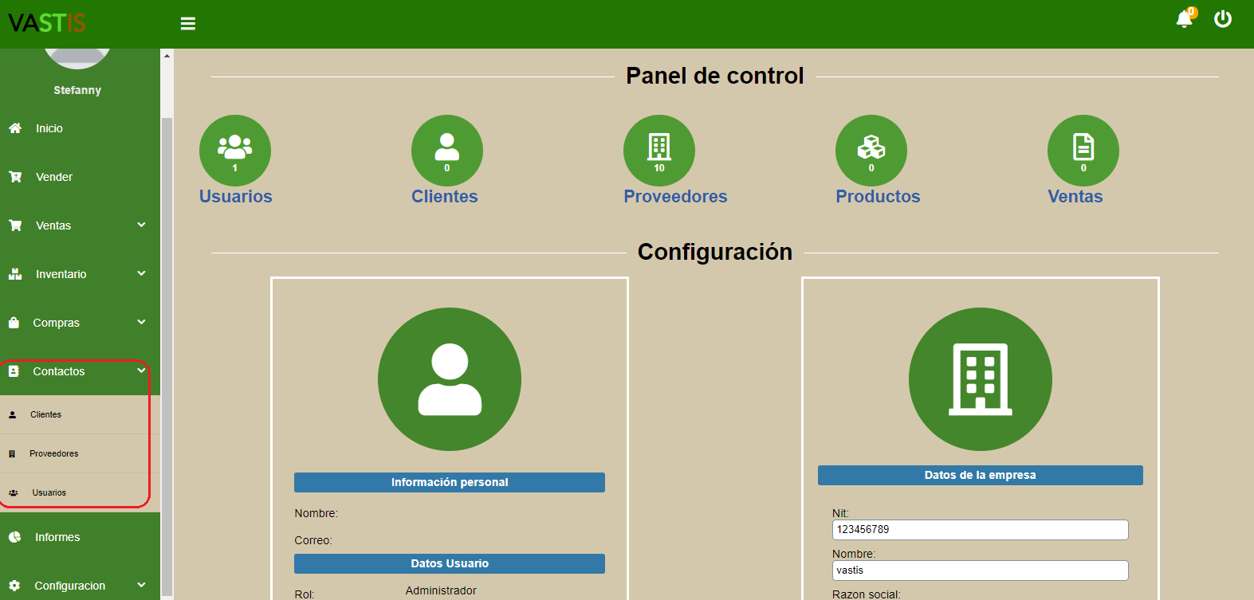Open the Proveedores circle icon in dashboard
This screenshot has height=600, width=1254.
pos(659,151)
